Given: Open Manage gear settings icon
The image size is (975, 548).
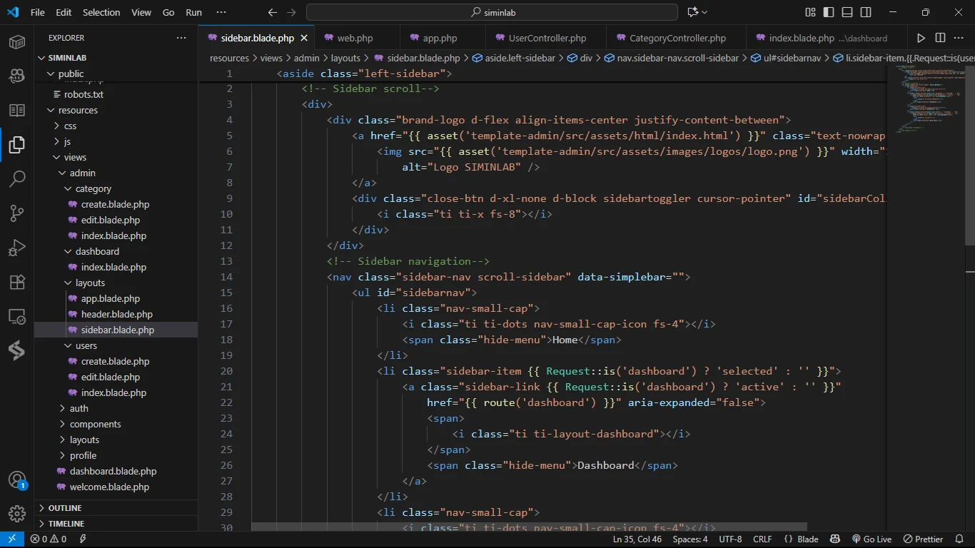Looking at the screenshot, I should point(17,514).
